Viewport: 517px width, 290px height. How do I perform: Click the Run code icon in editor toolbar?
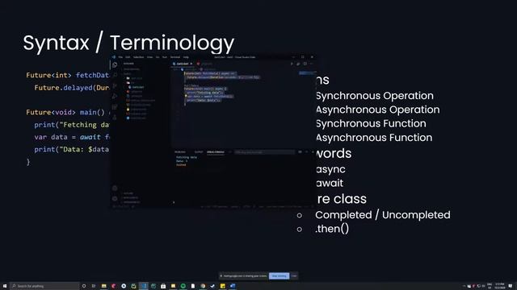(292, 64)
